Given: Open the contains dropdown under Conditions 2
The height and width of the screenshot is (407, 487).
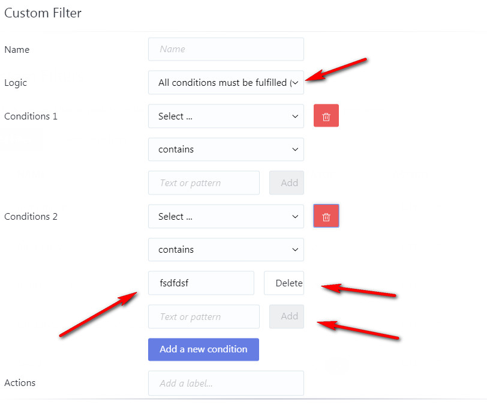Looking at the screenshot, I should pyautogui.click(x=226, y=249).
